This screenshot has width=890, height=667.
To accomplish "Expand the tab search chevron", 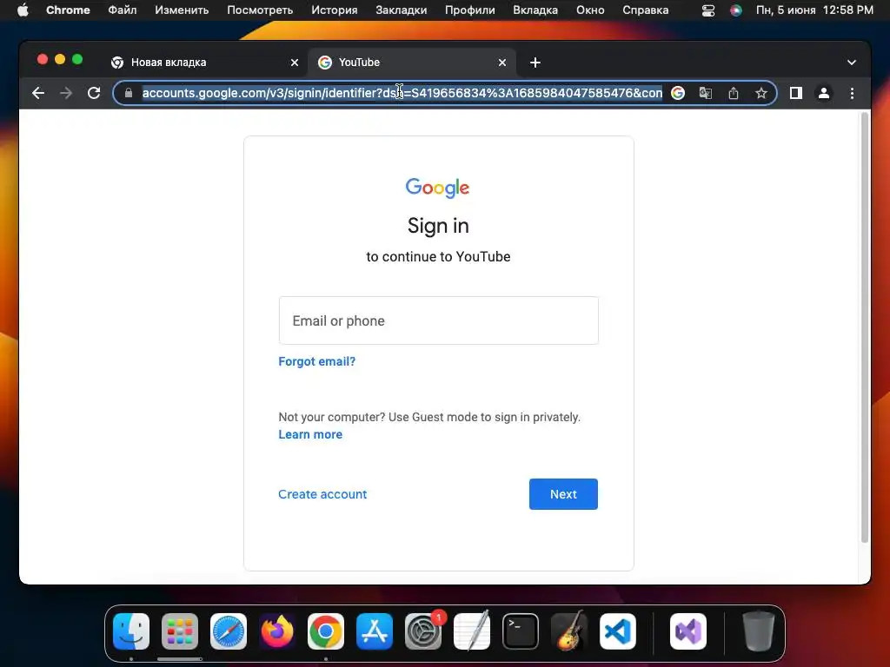I will click(852, 63).
